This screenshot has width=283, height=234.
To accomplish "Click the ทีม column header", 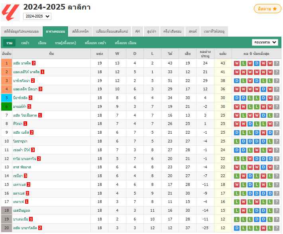I will point(51,54).
